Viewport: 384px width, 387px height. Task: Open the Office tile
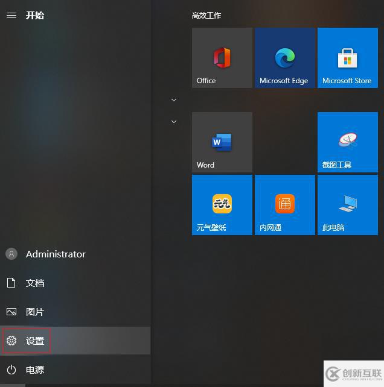coord(222,58)
